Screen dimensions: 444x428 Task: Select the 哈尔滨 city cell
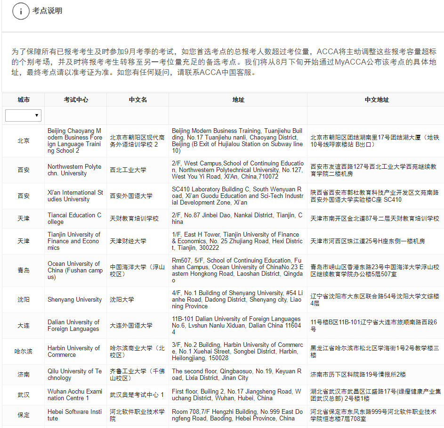pyautogui.click(x=24, y=352)
